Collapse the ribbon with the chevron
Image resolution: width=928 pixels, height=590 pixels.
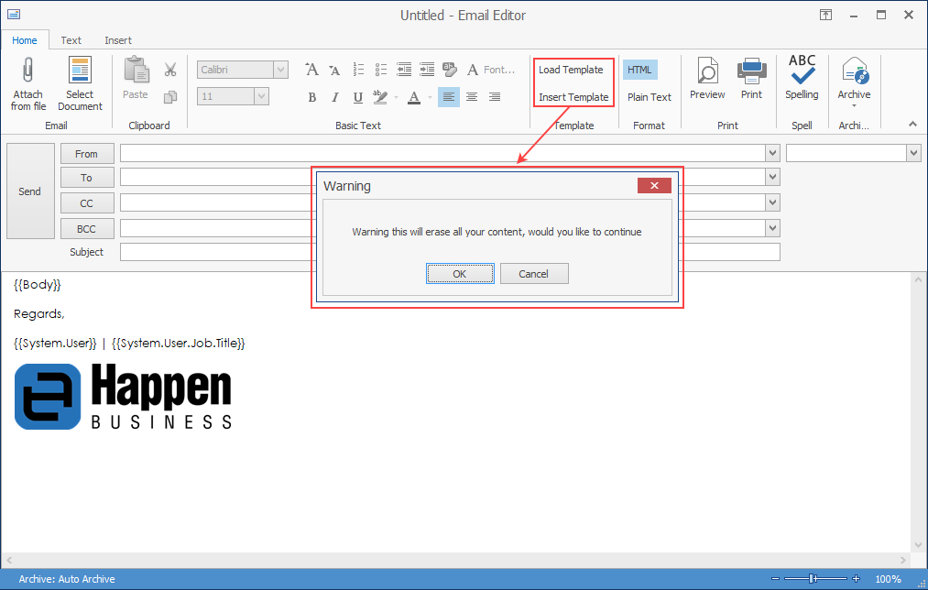click(x=912, y=124)
